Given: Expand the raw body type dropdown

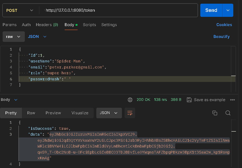Looking at the screenshot, I should click(13, 37).
